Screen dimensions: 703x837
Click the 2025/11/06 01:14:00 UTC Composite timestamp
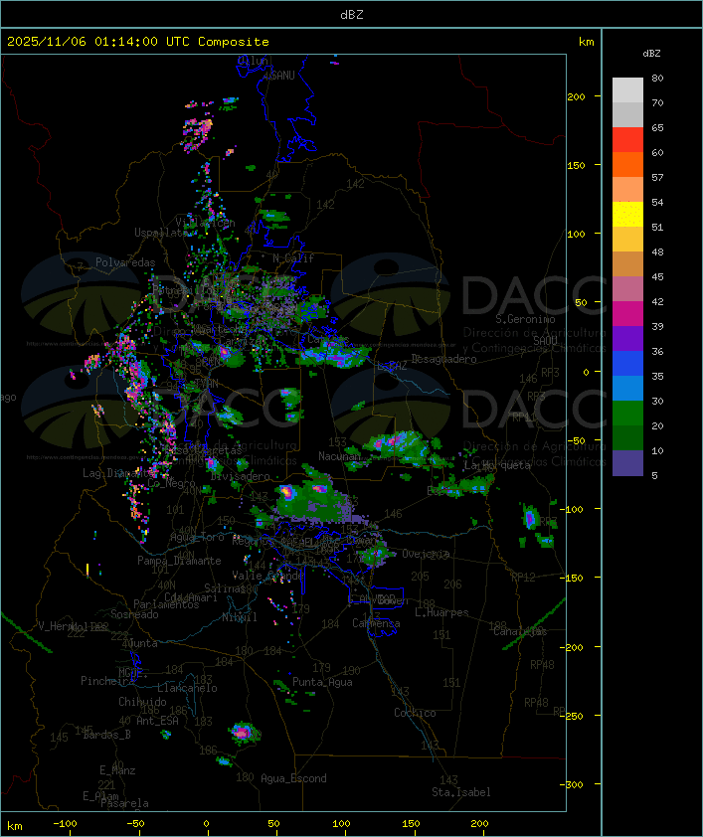(138, 42)
